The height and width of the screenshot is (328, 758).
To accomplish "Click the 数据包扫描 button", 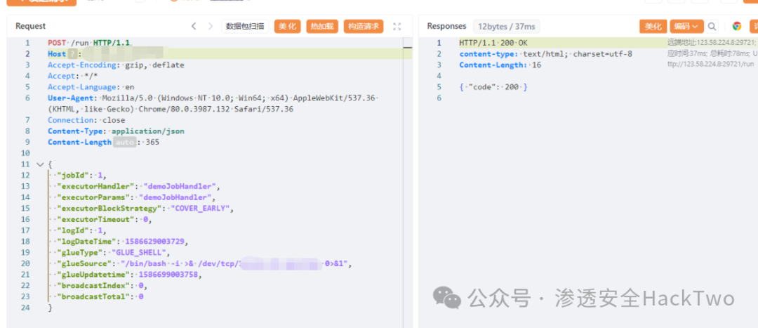I will [x=245, y=26].
